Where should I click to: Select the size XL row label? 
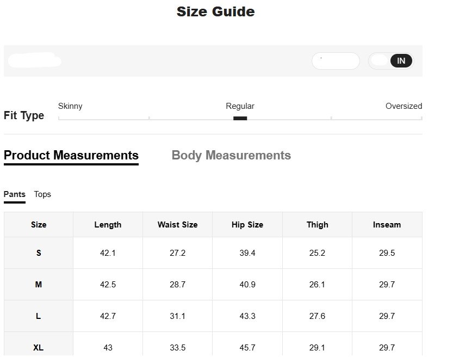point(39,347)
